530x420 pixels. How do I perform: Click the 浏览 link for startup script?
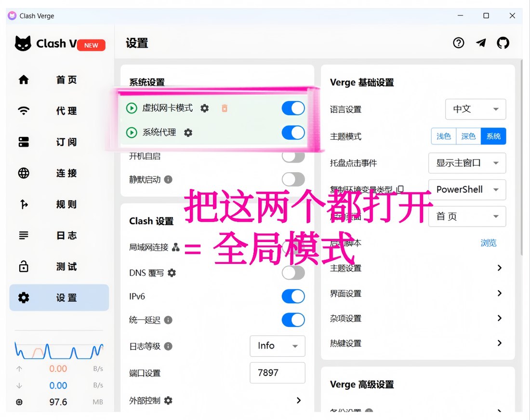489,243
